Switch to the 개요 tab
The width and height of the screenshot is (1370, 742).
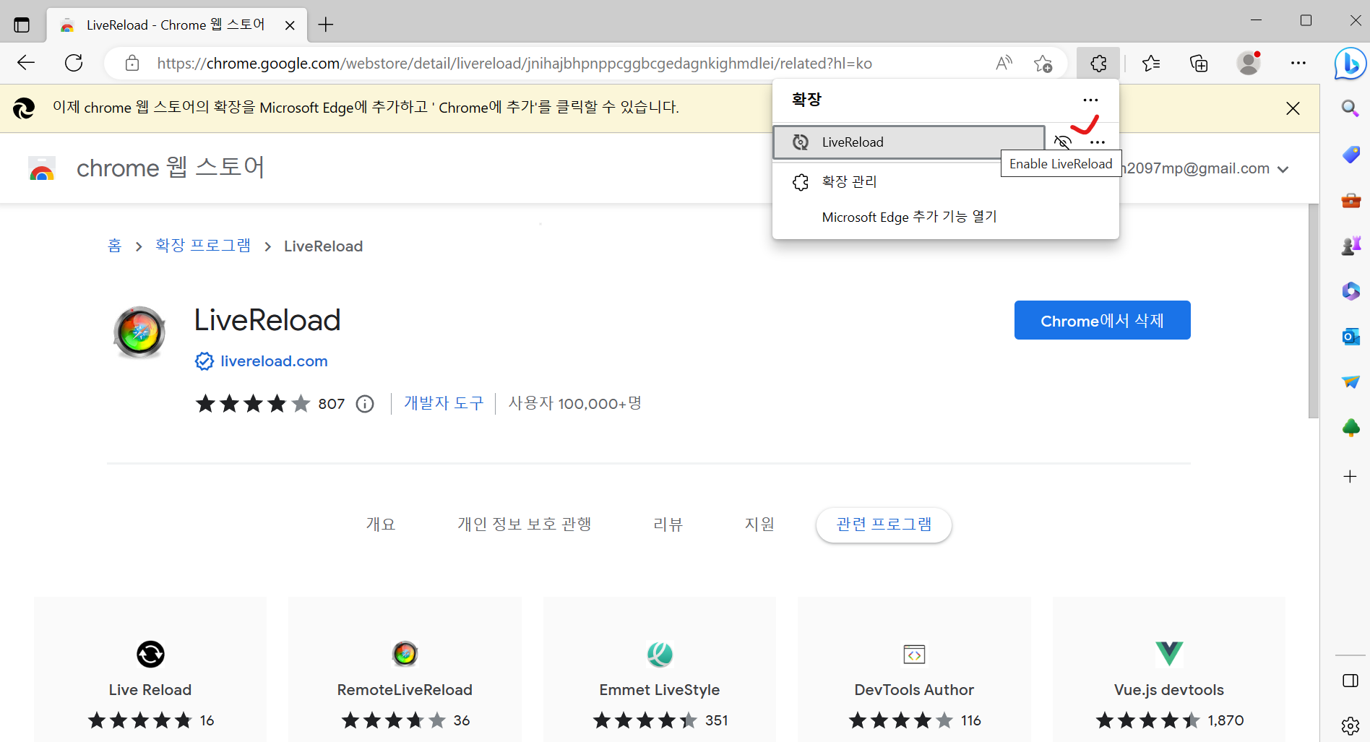pyautogui.click(x=381, y=525)
